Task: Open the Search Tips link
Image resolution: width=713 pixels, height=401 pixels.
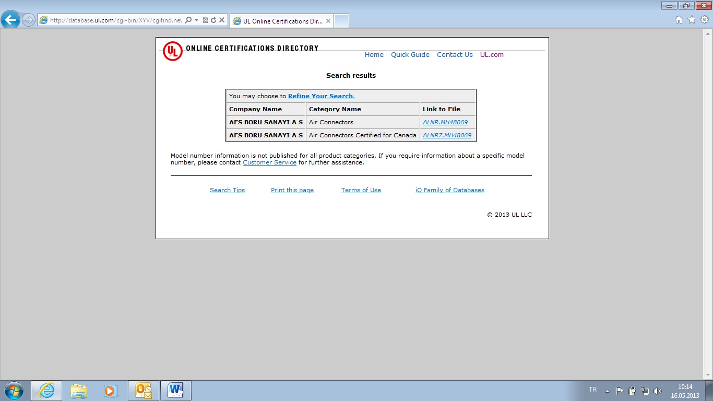Action: [x=227, y=190]
